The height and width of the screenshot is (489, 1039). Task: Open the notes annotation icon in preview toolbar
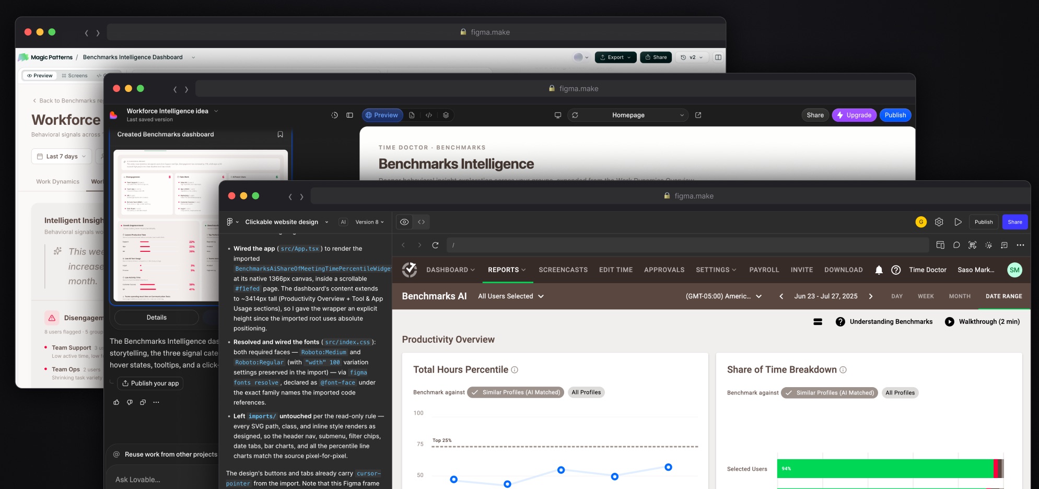click(x=1004, y=245)
